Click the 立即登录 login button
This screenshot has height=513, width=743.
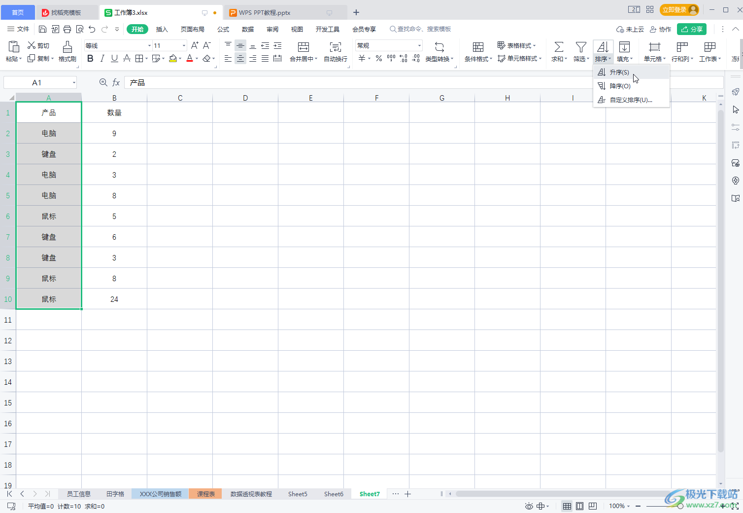pos(679,10)
